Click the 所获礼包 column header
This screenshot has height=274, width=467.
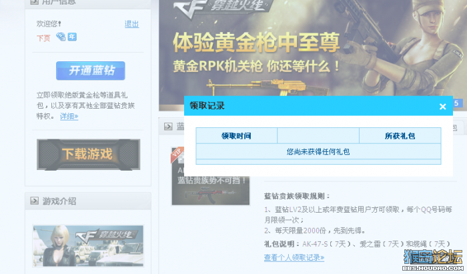tap(400, 136)
